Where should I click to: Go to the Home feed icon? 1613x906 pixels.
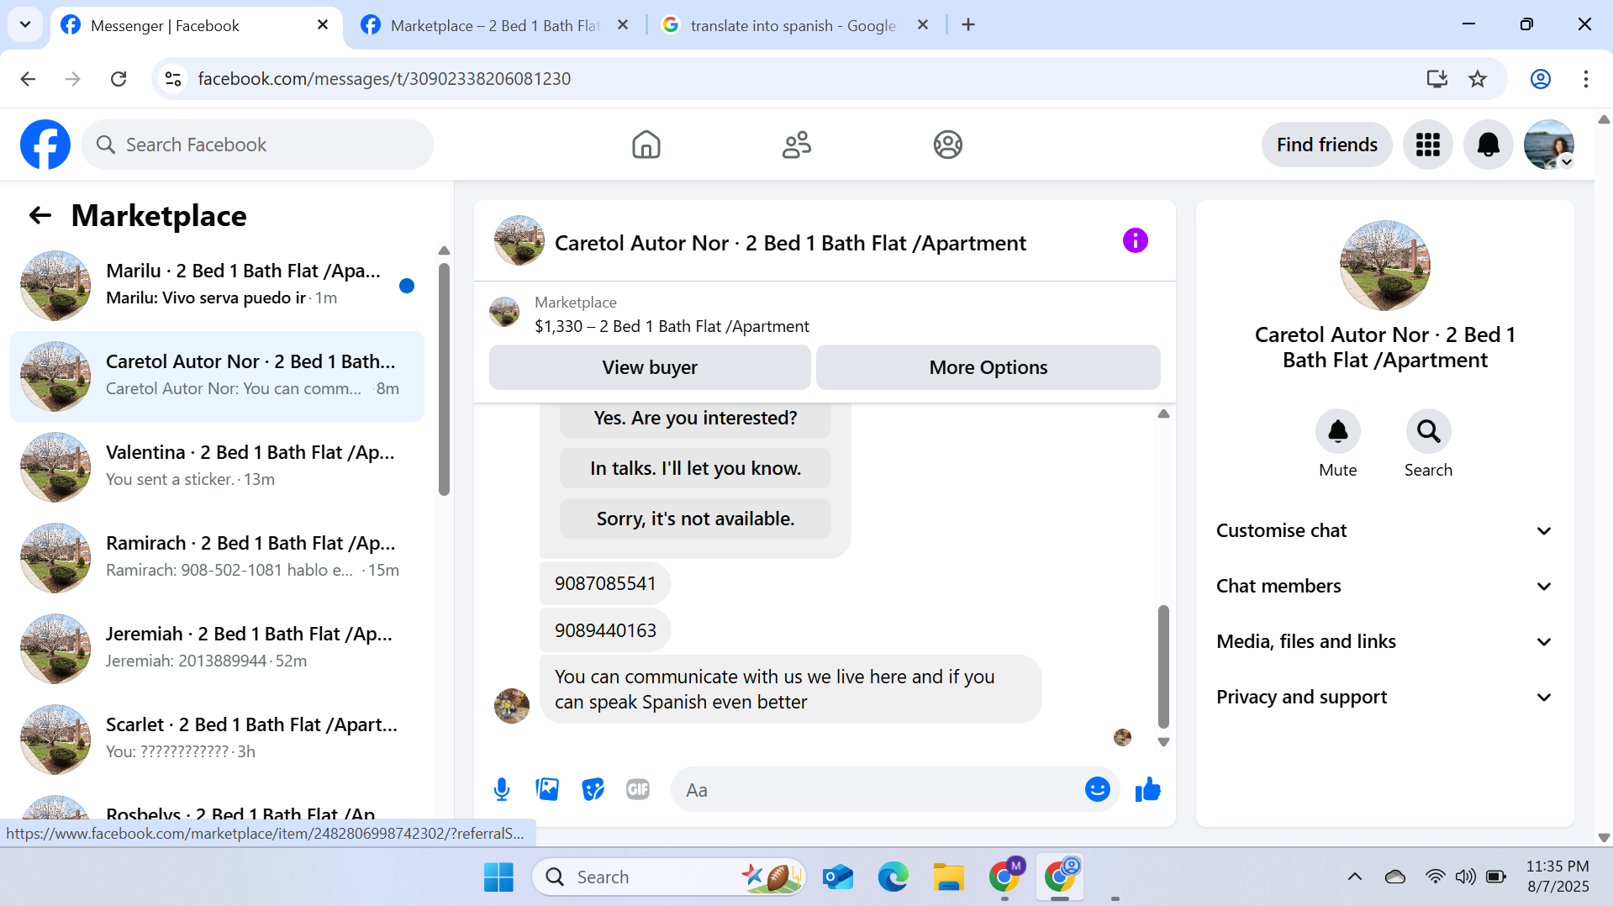pos(646,145)
